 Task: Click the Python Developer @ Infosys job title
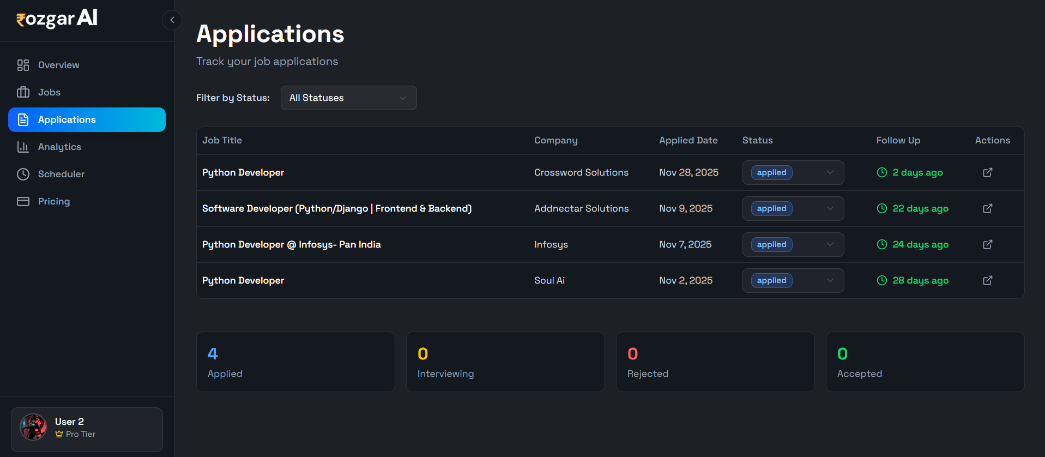[291, 244]
